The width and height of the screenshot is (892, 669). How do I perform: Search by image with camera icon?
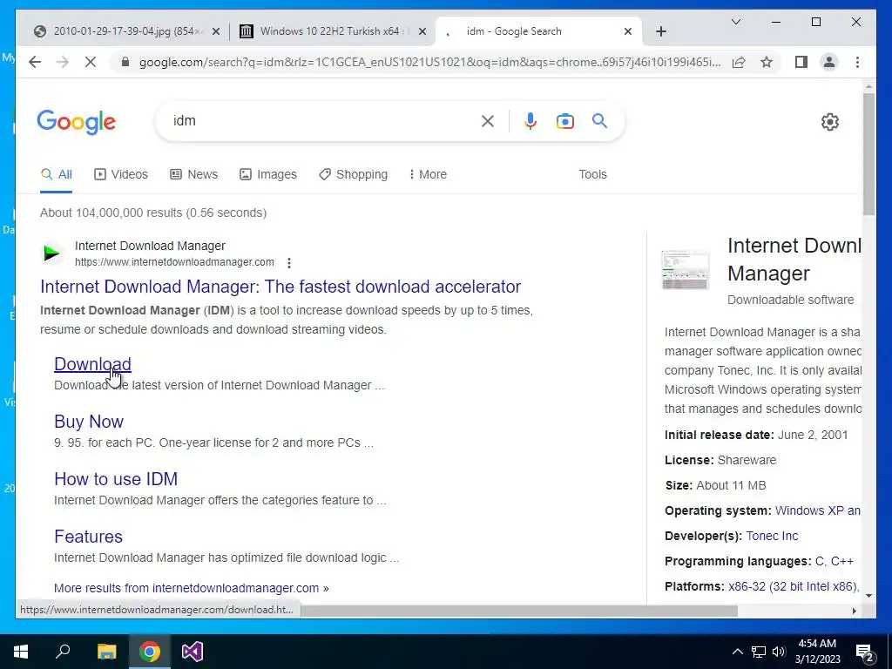564,120
